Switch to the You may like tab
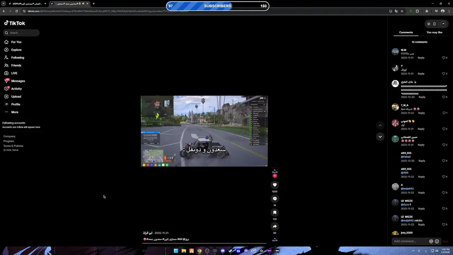Screen dimensions: 453x255 435,33
